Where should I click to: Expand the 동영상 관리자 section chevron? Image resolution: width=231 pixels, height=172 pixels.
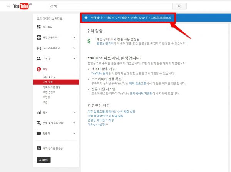point(74,37)
